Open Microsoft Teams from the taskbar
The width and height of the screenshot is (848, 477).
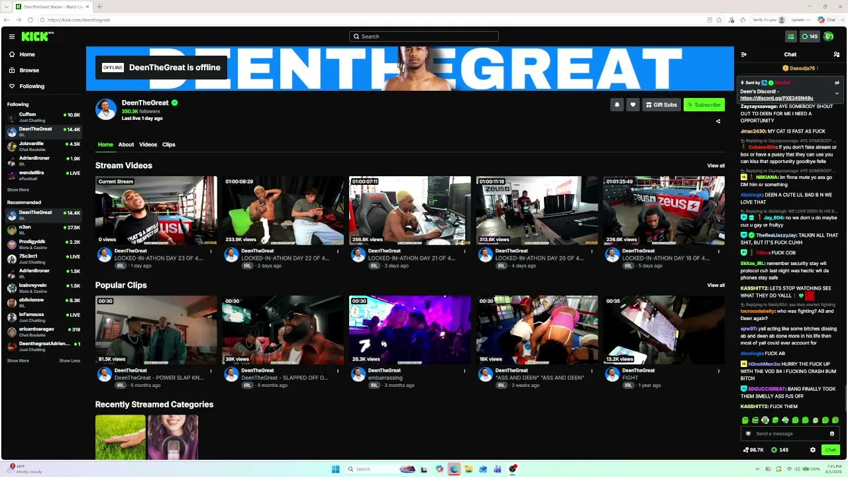coord(498,469)
